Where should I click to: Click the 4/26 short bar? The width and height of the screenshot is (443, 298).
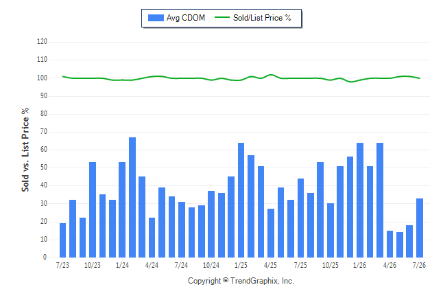pos(390,244)
